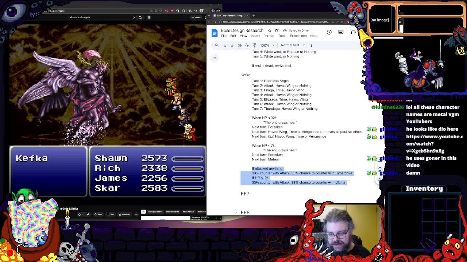Like the YouTube video
The width and height of the screenshot is (467, 262).
[x=80, y=214]
